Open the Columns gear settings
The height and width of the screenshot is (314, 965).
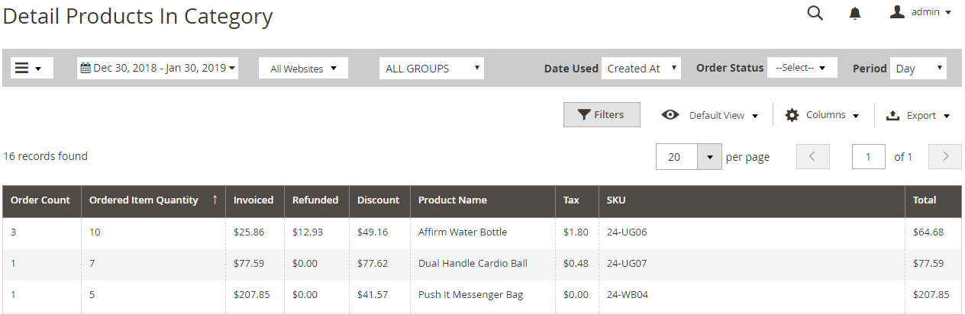822,115
